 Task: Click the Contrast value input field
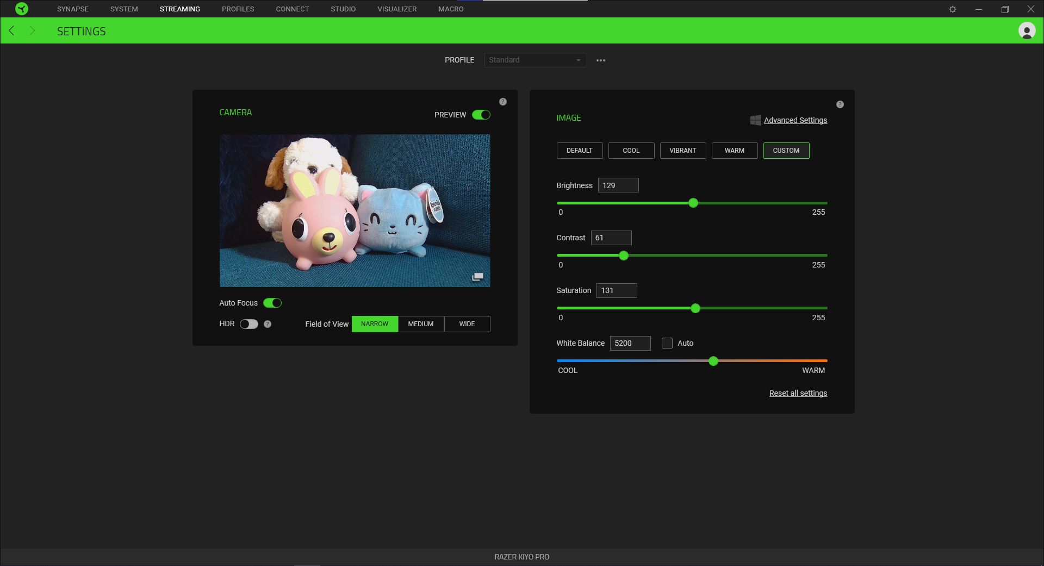click(611, 238)
